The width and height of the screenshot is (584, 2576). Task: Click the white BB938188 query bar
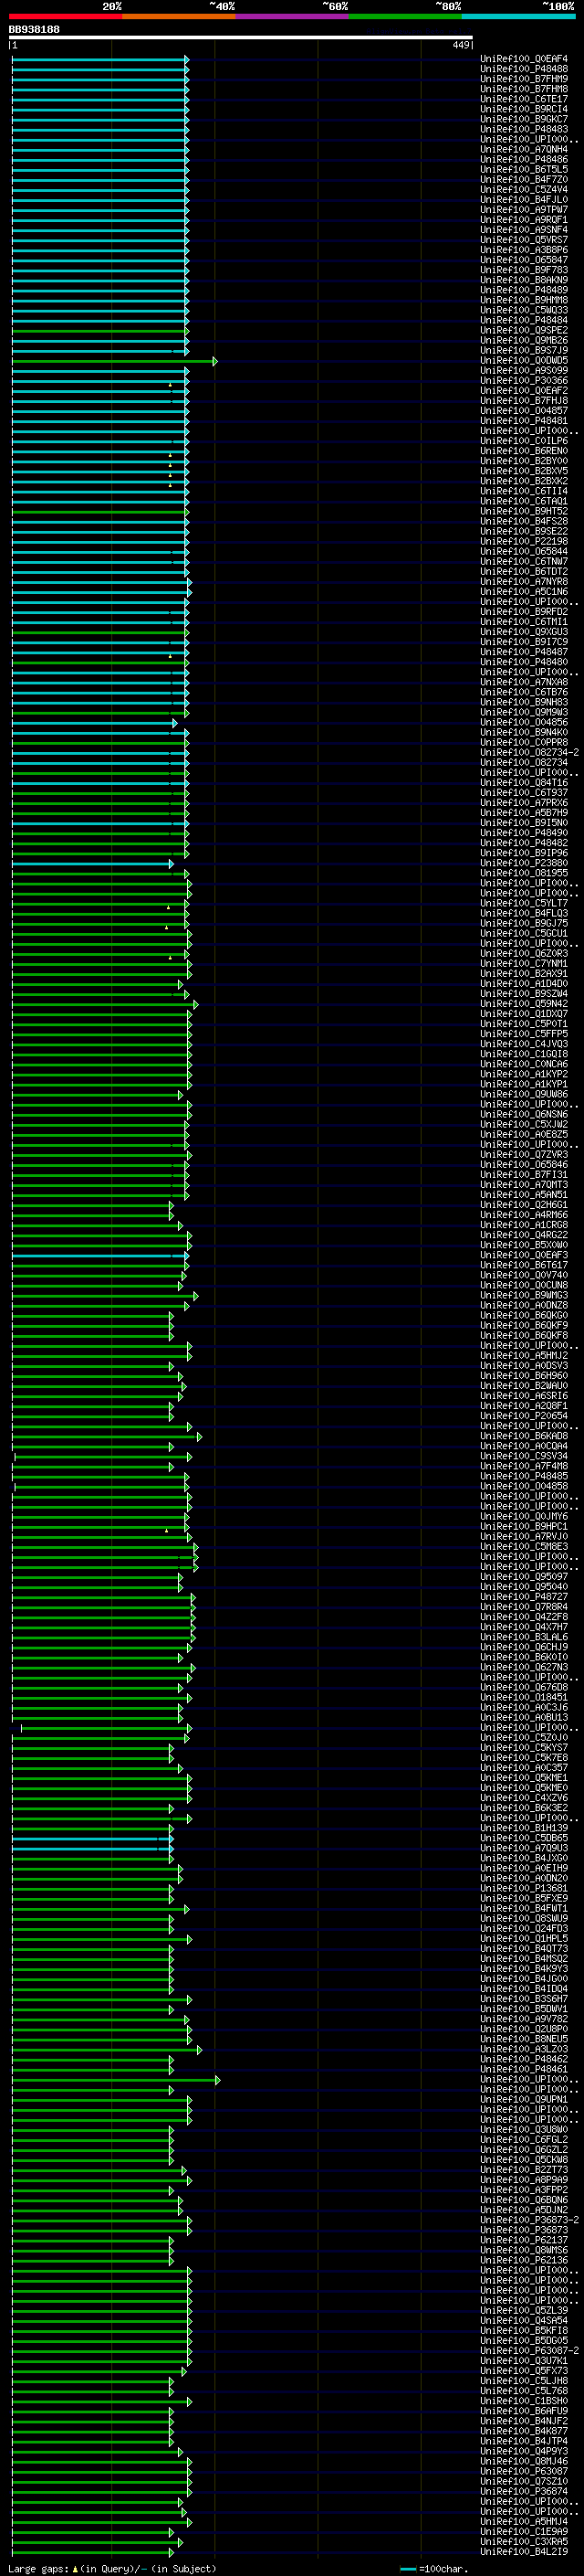241,38
